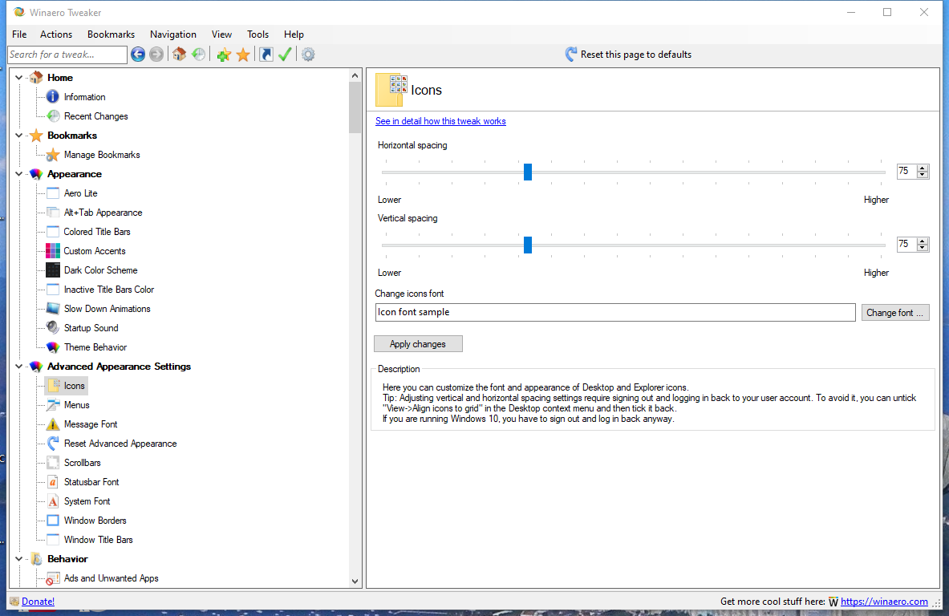Click Reset this page to defaults
Image resolution: width=949 pixels, height=616 pixels.
click(x=628, y=55)
